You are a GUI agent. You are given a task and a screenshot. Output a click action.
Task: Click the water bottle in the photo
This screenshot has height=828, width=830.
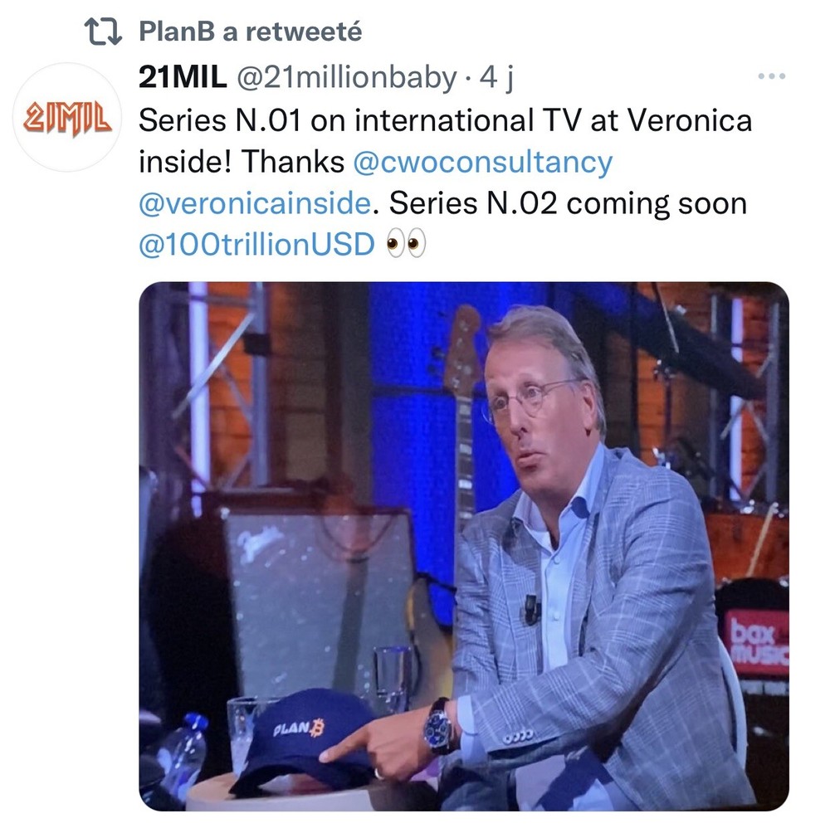click(182, 757)
